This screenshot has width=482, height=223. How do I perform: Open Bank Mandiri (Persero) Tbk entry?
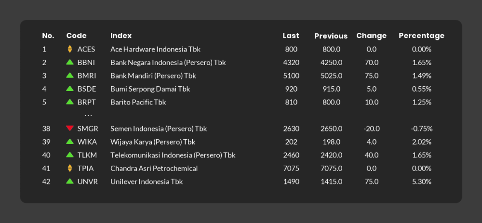tap(153, 76)
